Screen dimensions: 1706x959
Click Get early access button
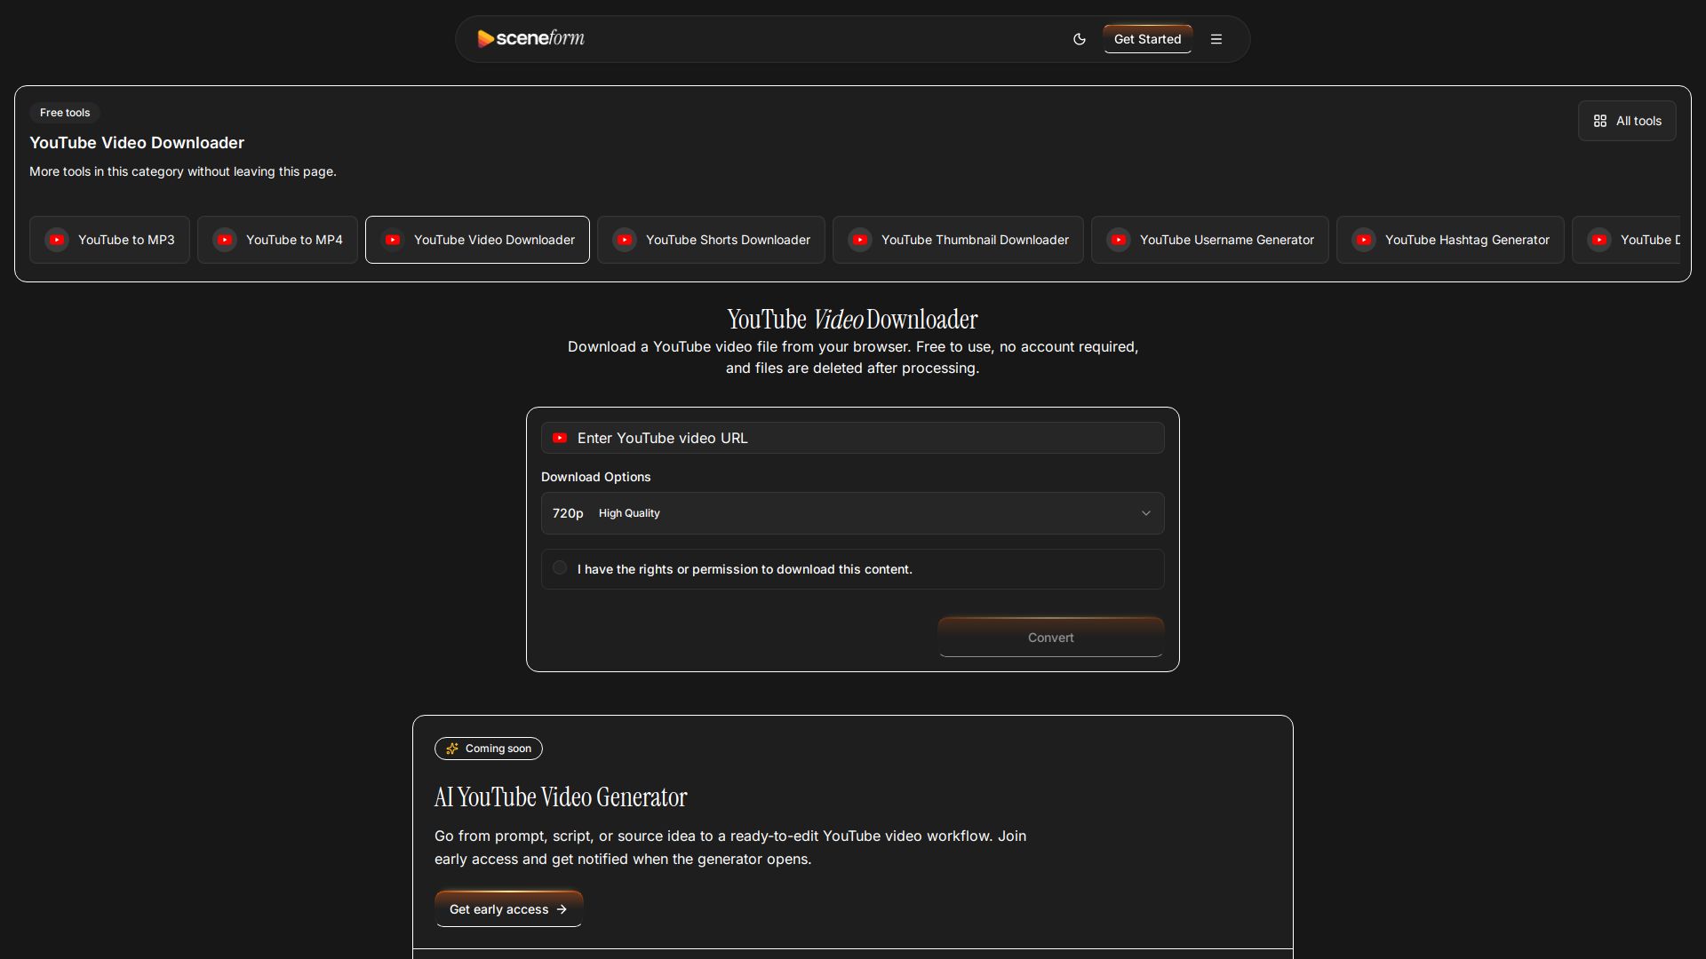(508, 909)
